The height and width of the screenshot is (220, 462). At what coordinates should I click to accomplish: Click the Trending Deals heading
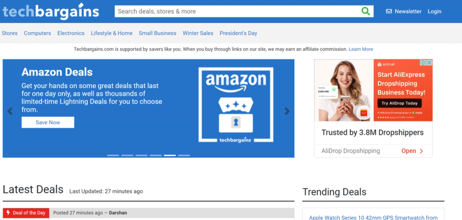pos(334,192)
